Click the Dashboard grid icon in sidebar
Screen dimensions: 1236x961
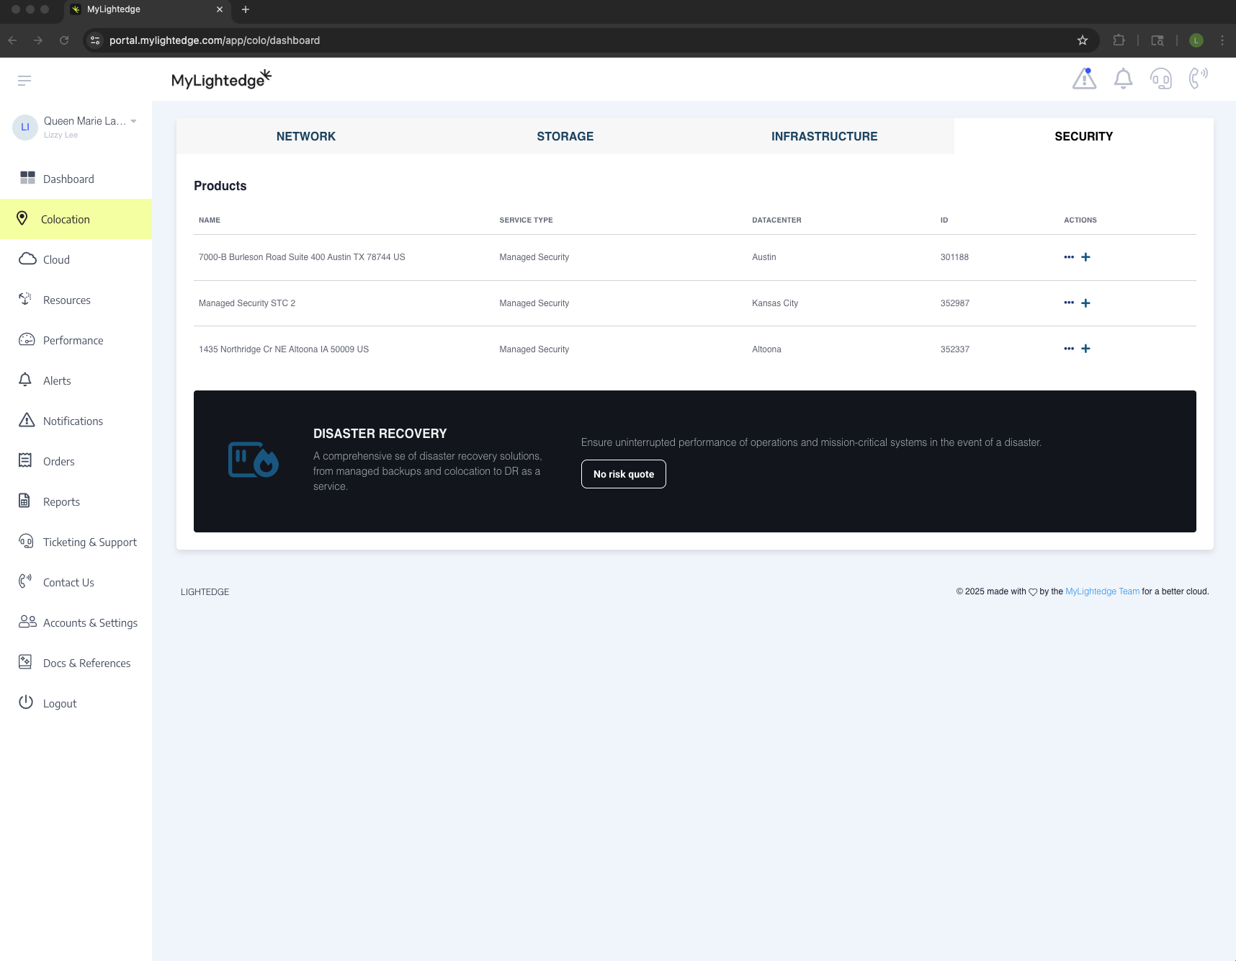coord(27,178)
